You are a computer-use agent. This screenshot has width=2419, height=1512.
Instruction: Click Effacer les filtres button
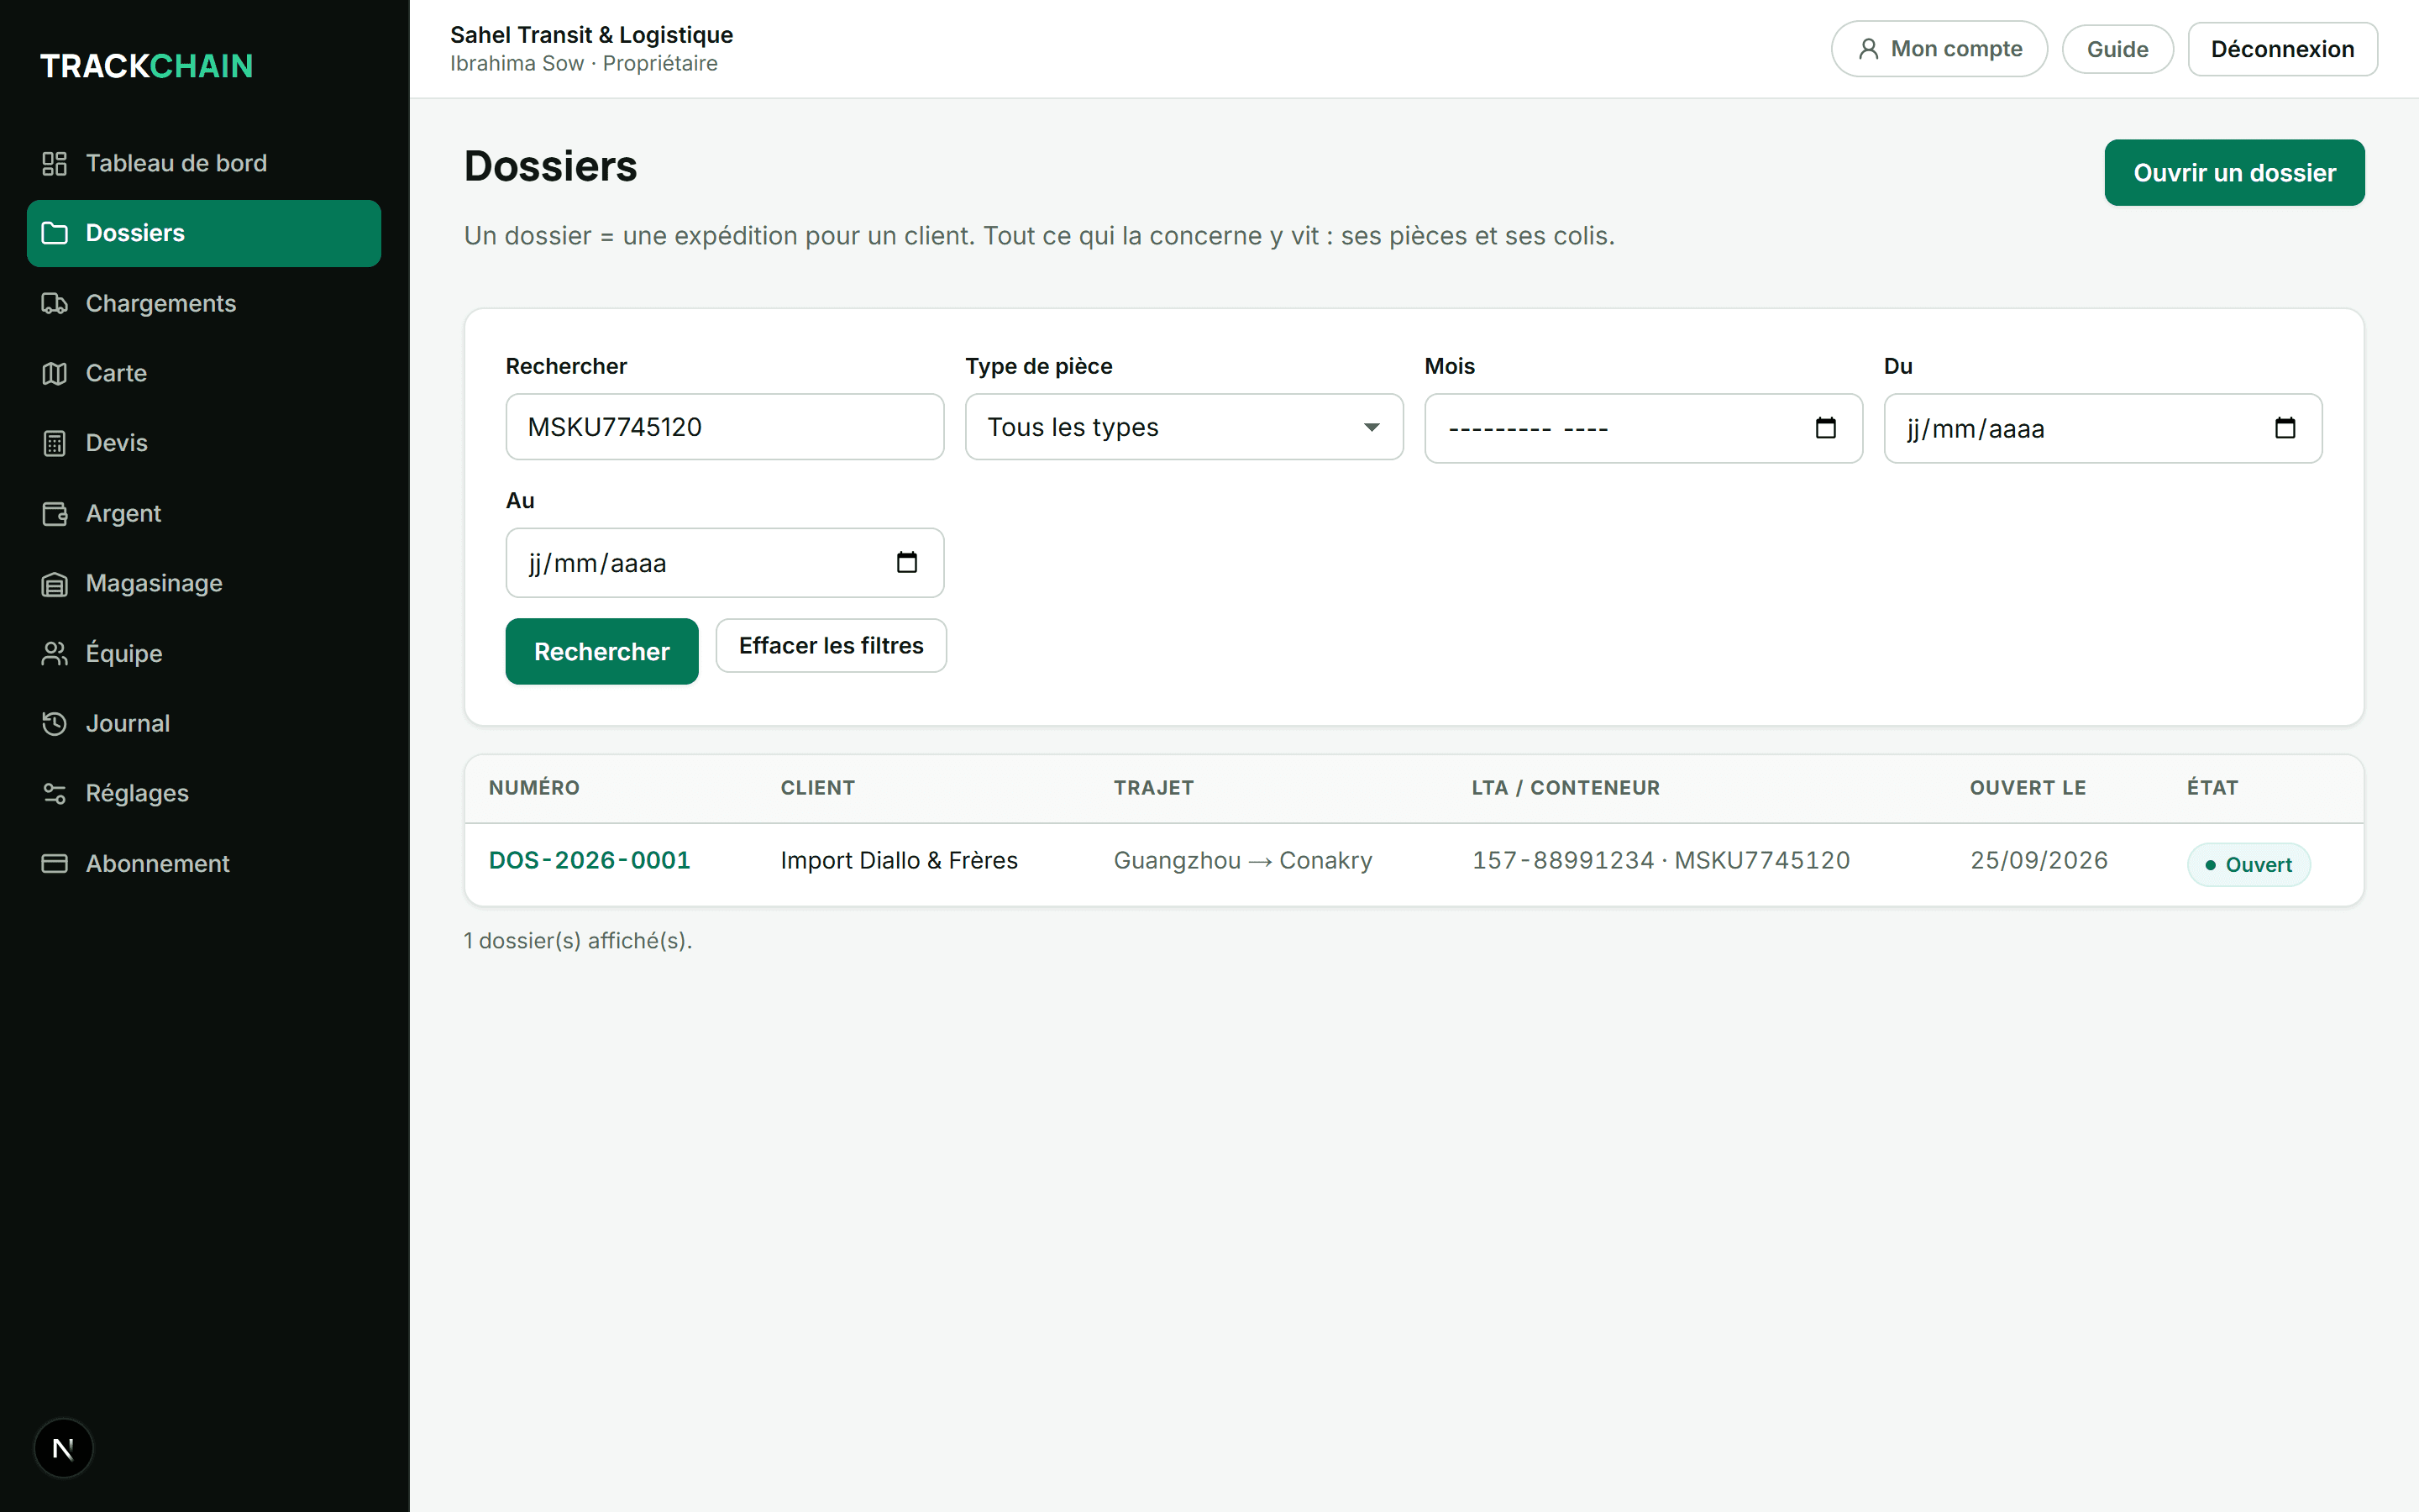(831, 646)
